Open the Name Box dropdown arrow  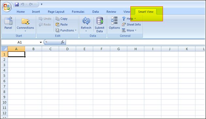pos(41,42)
